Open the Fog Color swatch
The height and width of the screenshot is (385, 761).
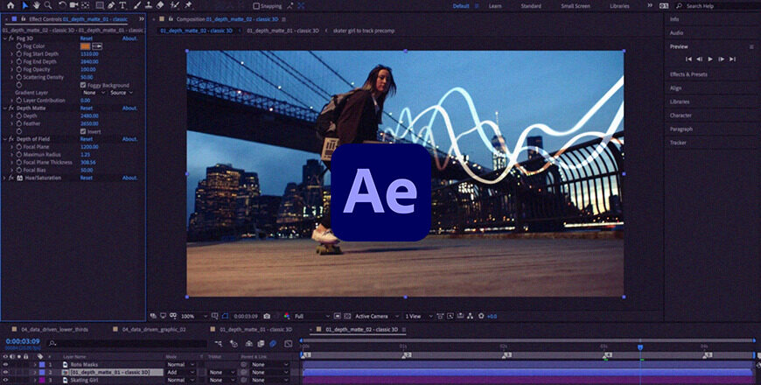point(85,45)
